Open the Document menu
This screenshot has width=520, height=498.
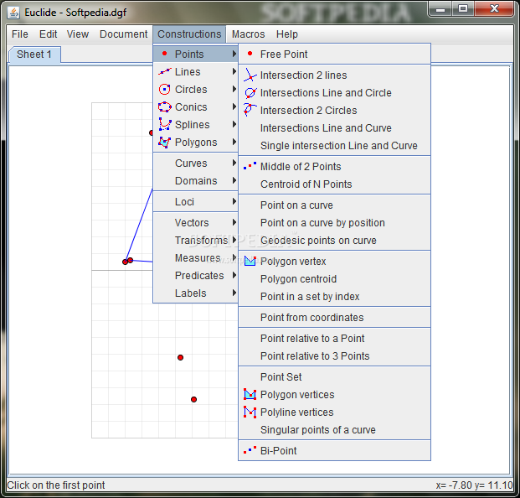click(123, 34)
